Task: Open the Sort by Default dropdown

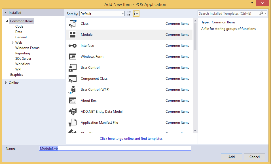Action: [102, 14]
